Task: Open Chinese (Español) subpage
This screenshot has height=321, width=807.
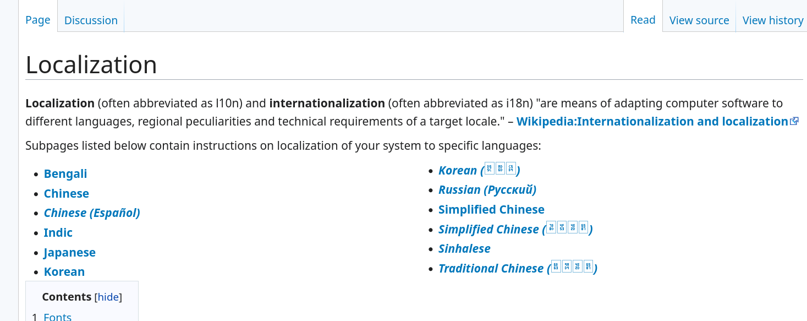Action: point(92,213)
